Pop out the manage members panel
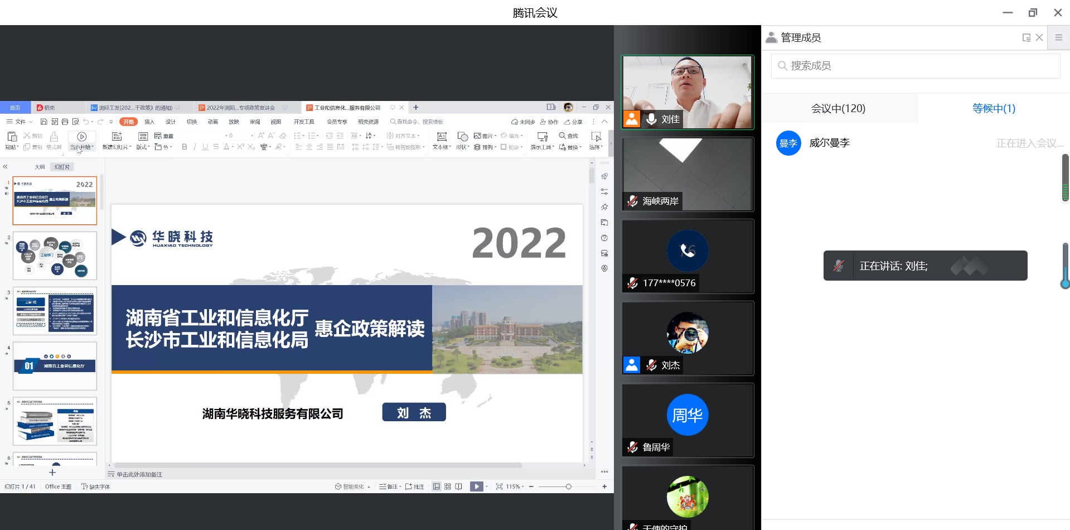The width and height of the screenshot is (1070, 530). [1026, 37]
